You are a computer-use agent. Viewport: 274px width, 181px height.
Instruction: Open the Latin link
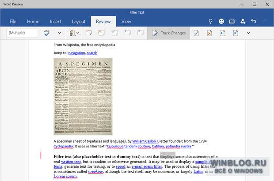pos(198,172)
